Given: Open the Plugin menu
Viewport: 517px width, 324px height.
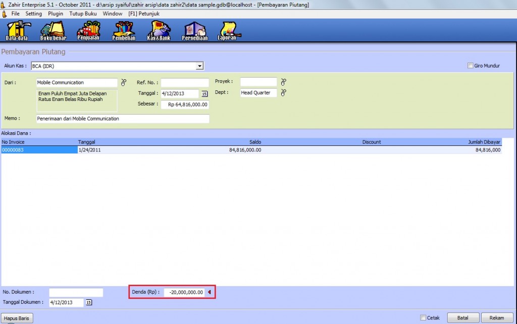Looking at the screenshot, I should pyautogui.click(x=56, y=14).
